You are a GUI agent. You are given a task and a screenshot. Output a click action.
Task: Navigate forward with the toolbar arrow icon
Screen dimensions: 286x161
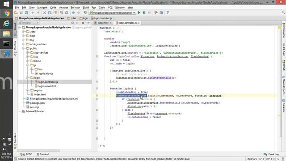point(79,13)
